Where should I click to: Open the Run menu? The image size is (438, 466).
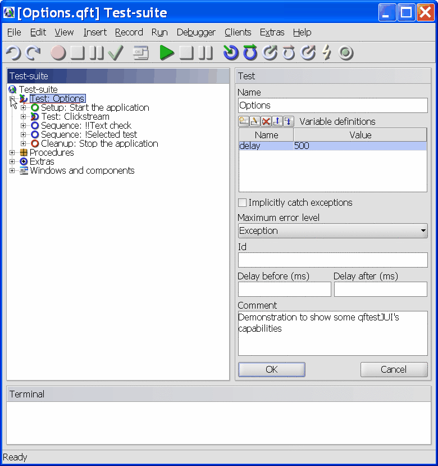click(x=159, y=32)
